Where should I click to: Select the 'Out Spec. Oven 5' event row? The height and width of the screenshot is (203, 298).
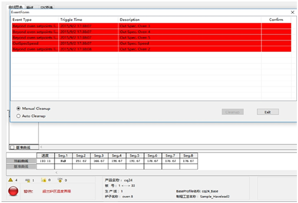(x=152, y=37)
